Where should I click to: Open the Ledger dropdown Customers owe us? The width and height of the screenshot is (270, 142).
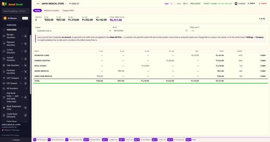click(x=73, y=31)
